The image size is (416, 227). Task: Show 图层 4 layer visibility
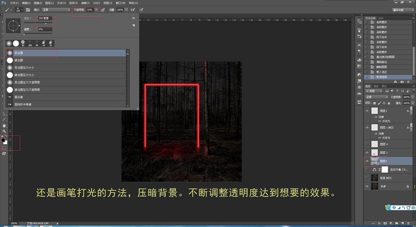pos(367,144)
